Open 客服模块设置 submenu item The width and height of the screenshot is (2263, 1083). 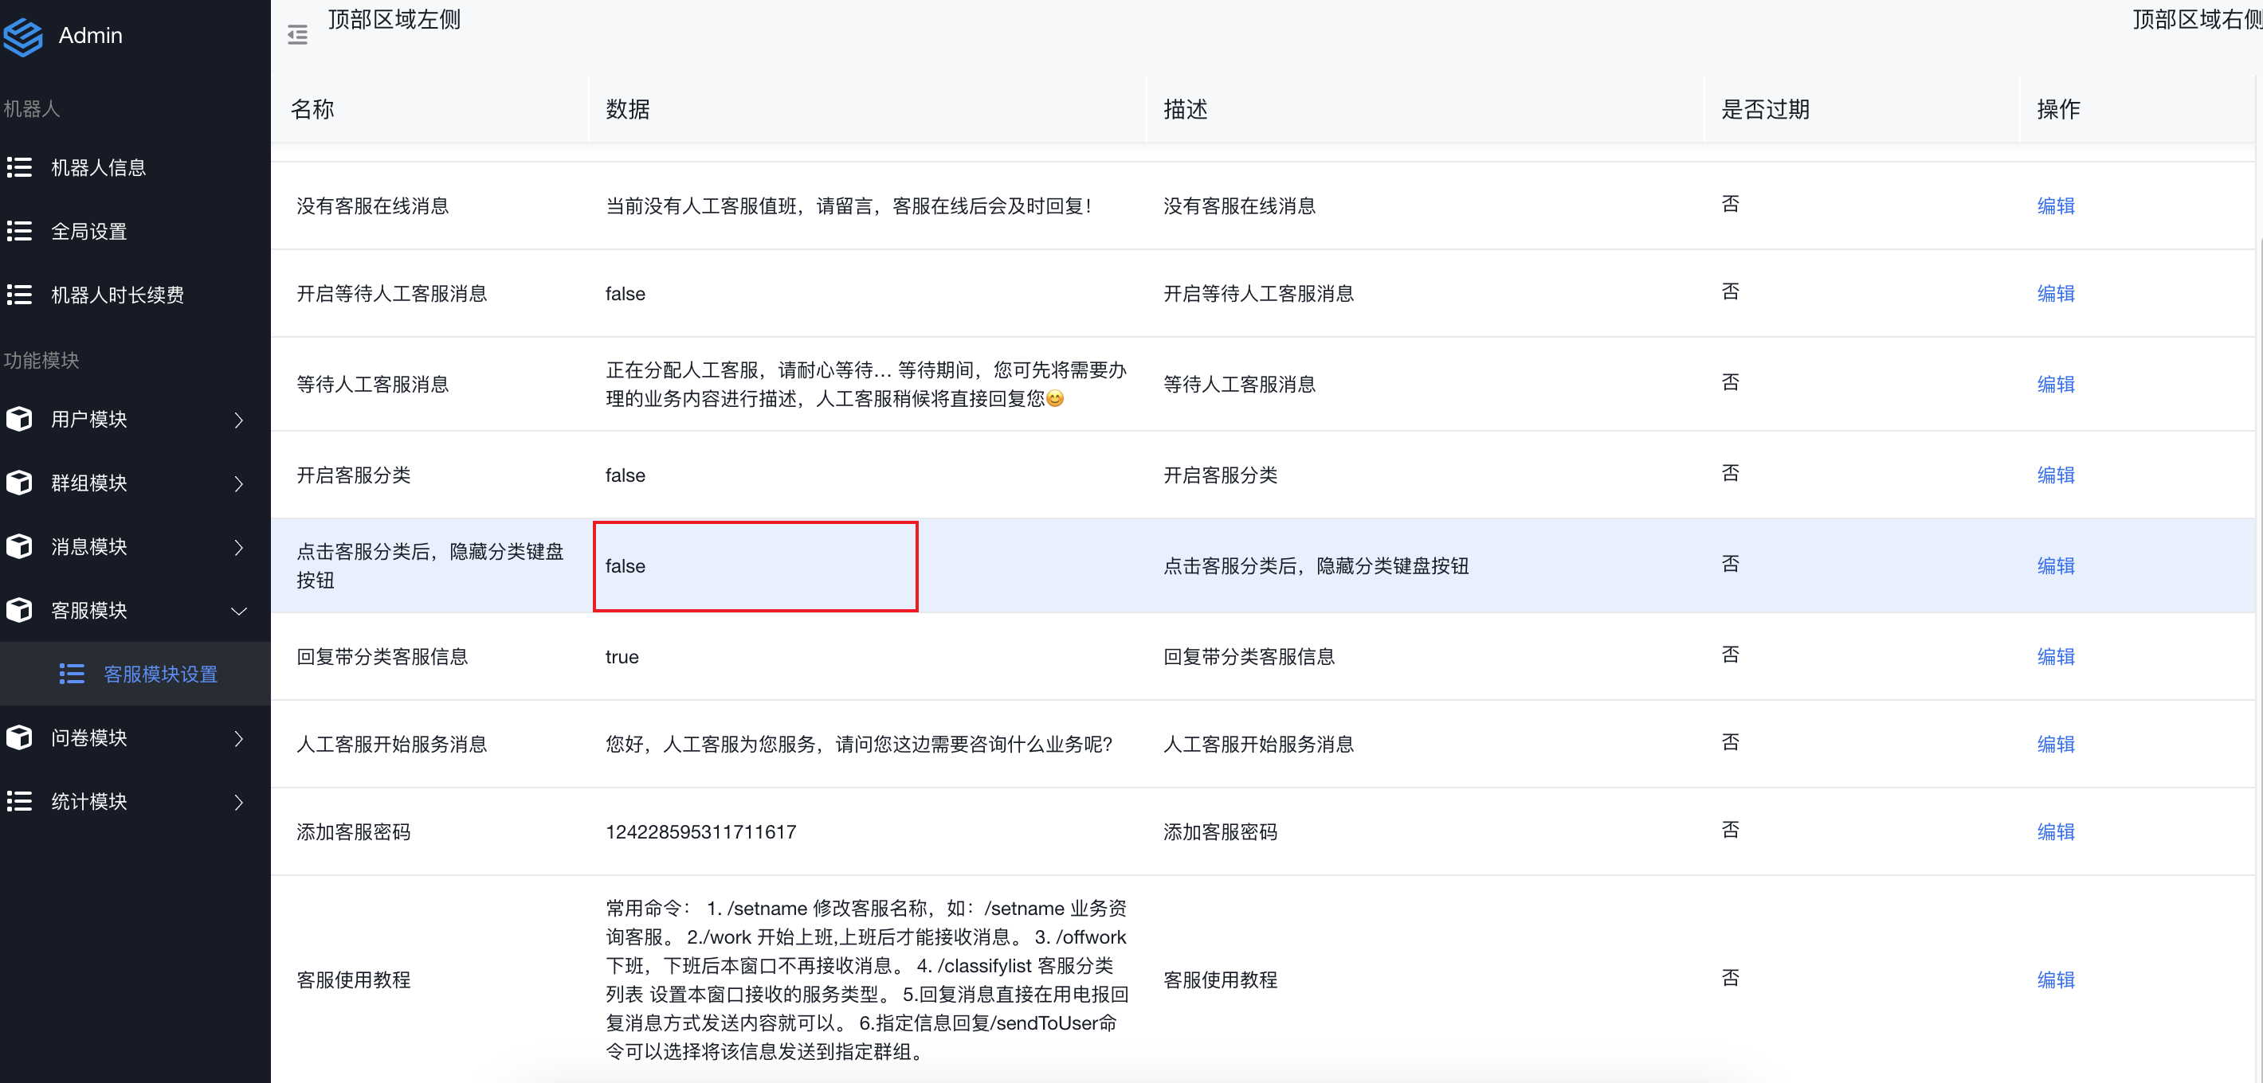[x=160, y=674]
